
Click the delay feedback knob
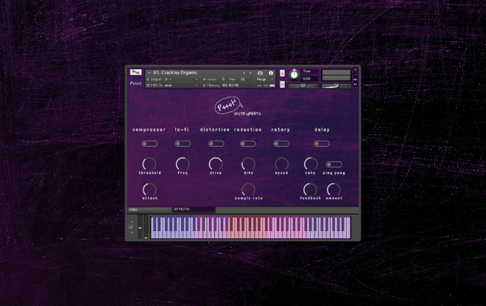pyautogui.click(x=310, y=189)
